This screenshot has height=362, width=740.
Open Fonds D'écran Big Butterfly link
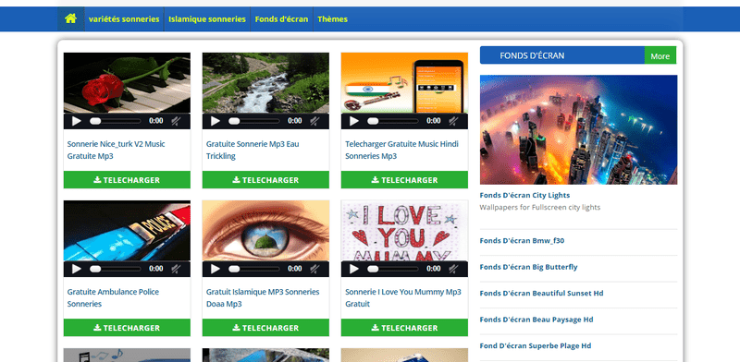528,267
